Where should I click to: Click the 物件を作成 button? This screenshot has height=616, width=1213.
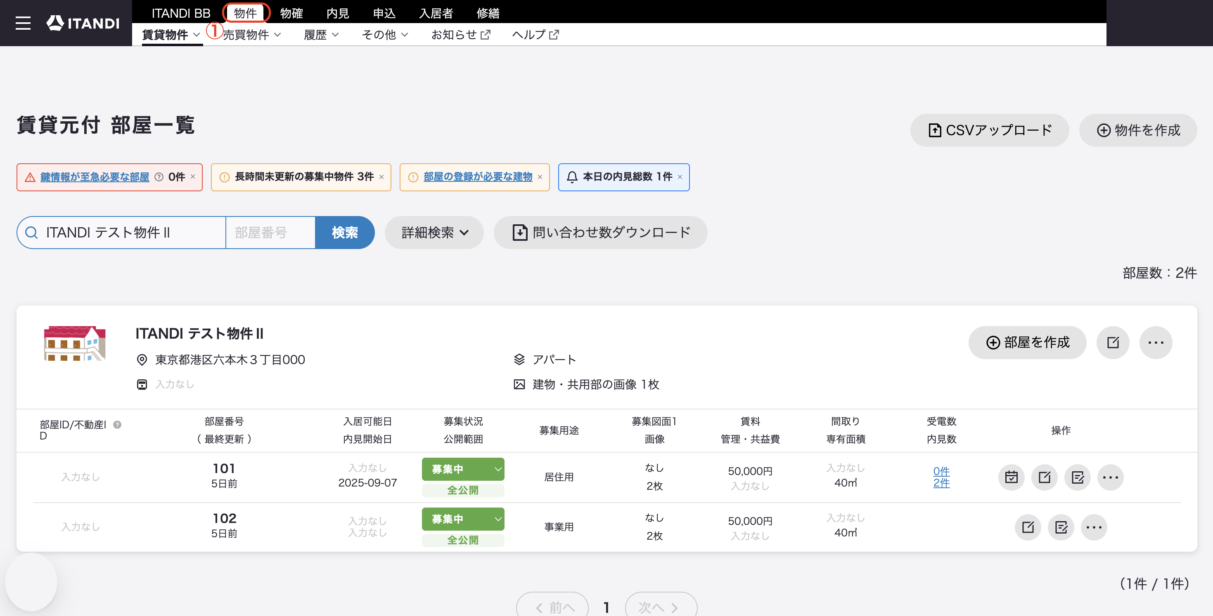(1138, 130)
